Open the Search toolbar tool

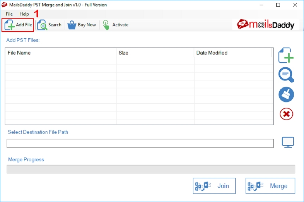pos(49,25)
